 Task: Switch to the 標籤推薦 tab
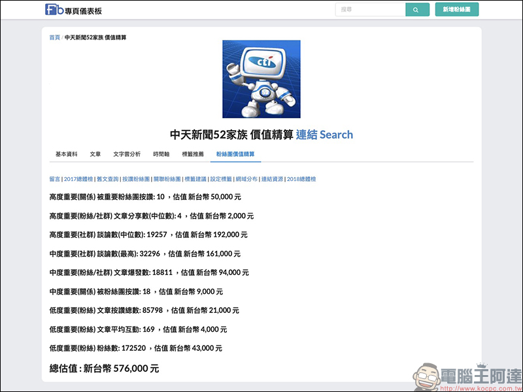click(x=193, y=154)
